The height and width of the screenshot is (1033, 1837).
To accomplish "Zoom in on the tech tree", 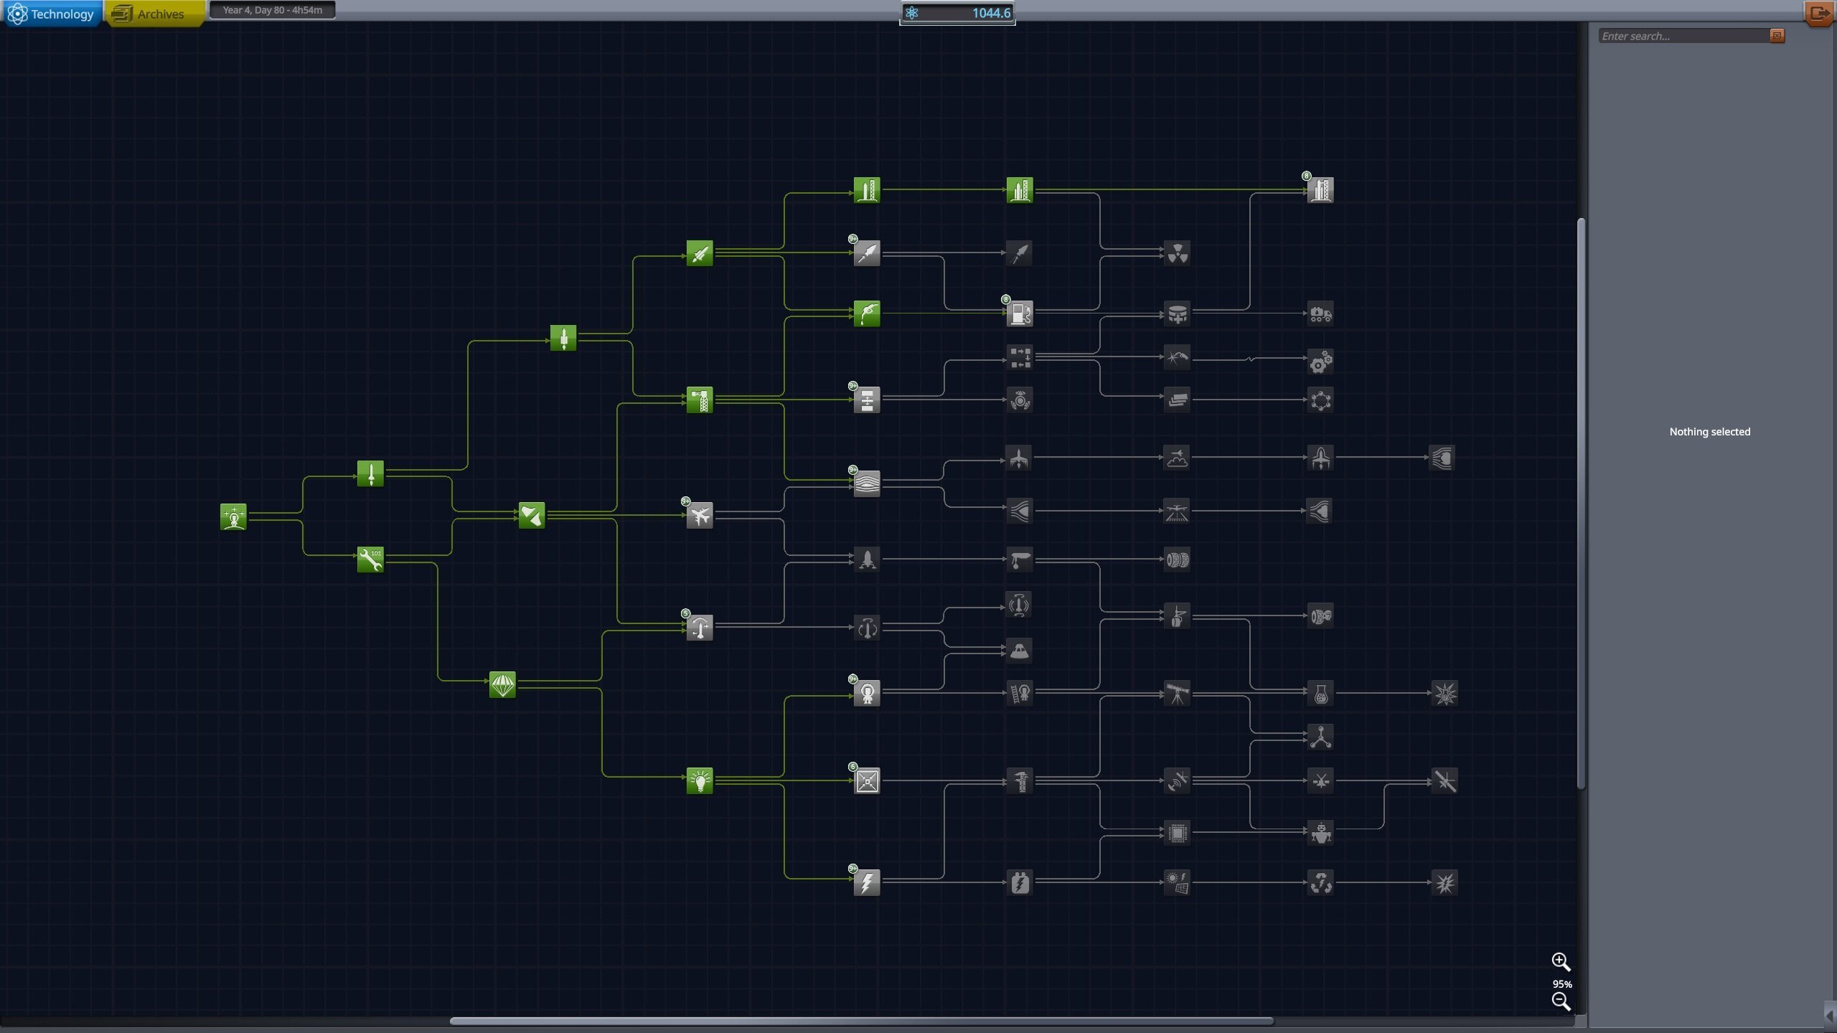I will 1561,961.
